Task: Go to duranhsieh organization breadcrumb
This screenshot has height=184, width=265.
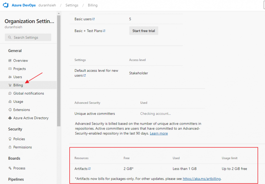Action: [47, 5]
